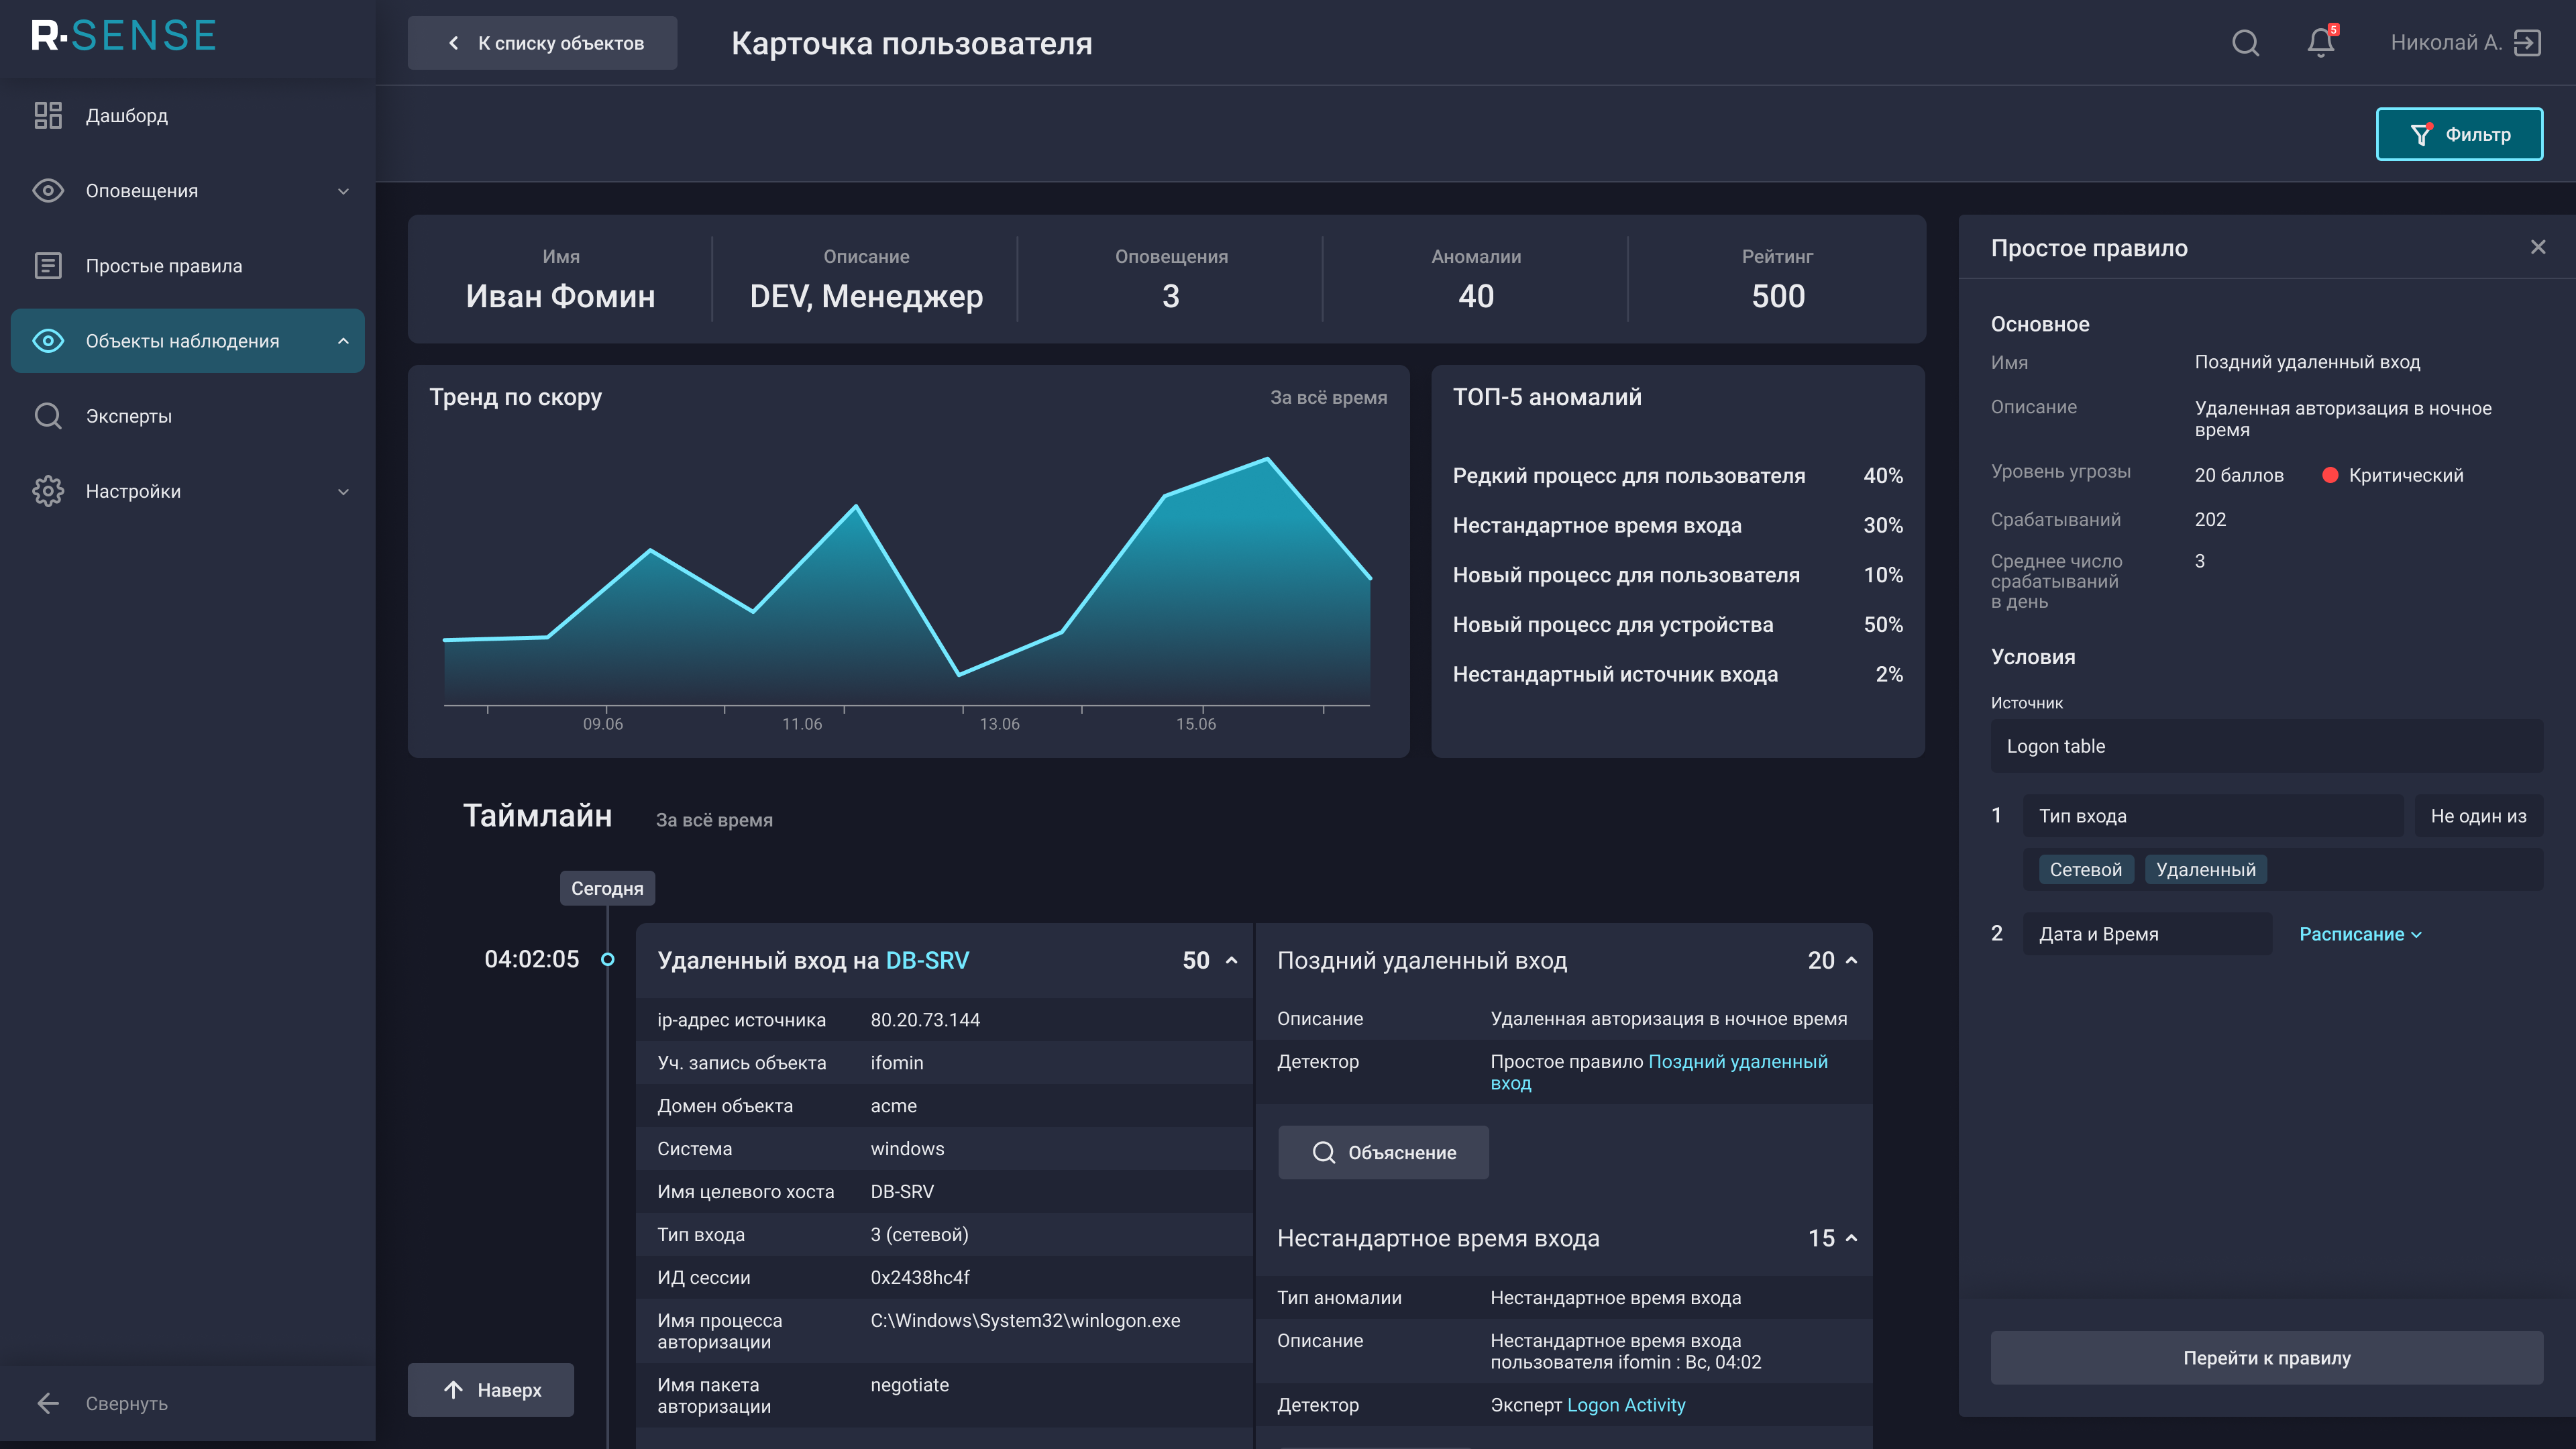This screenshot has height=1449, width=2576.
Task: Open the Расписание dropdown
Action: (2359, 934)
